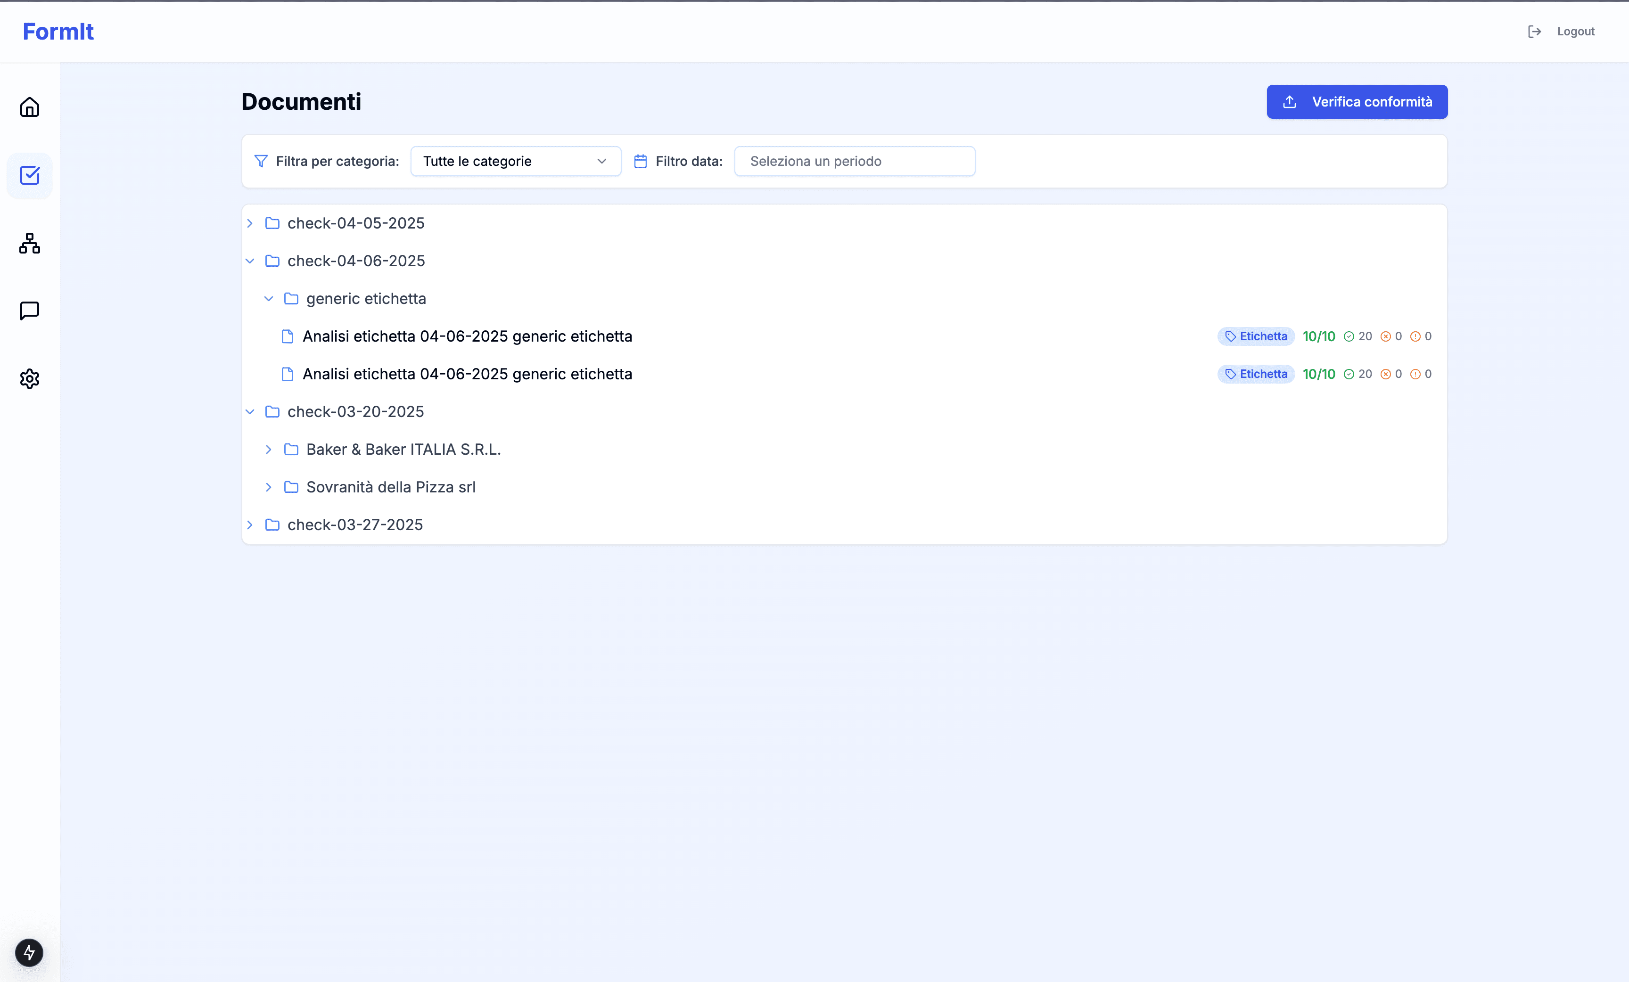Viewport: 1629px width, 982px height.
Task: Select Baker & Baker ITALIA S.R.L. folder name
Action: [403, 450]
